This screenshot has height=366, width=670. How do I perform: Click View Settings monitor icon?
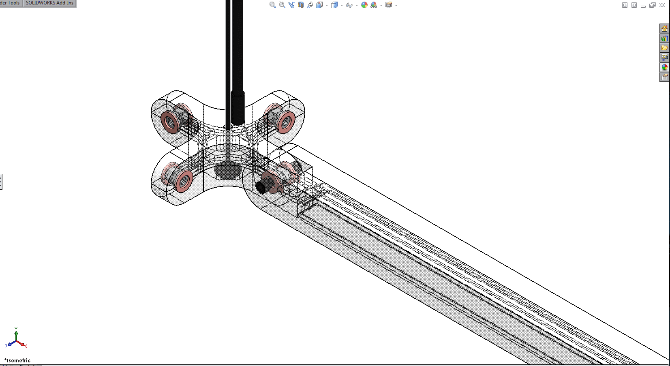coord(389,5)
